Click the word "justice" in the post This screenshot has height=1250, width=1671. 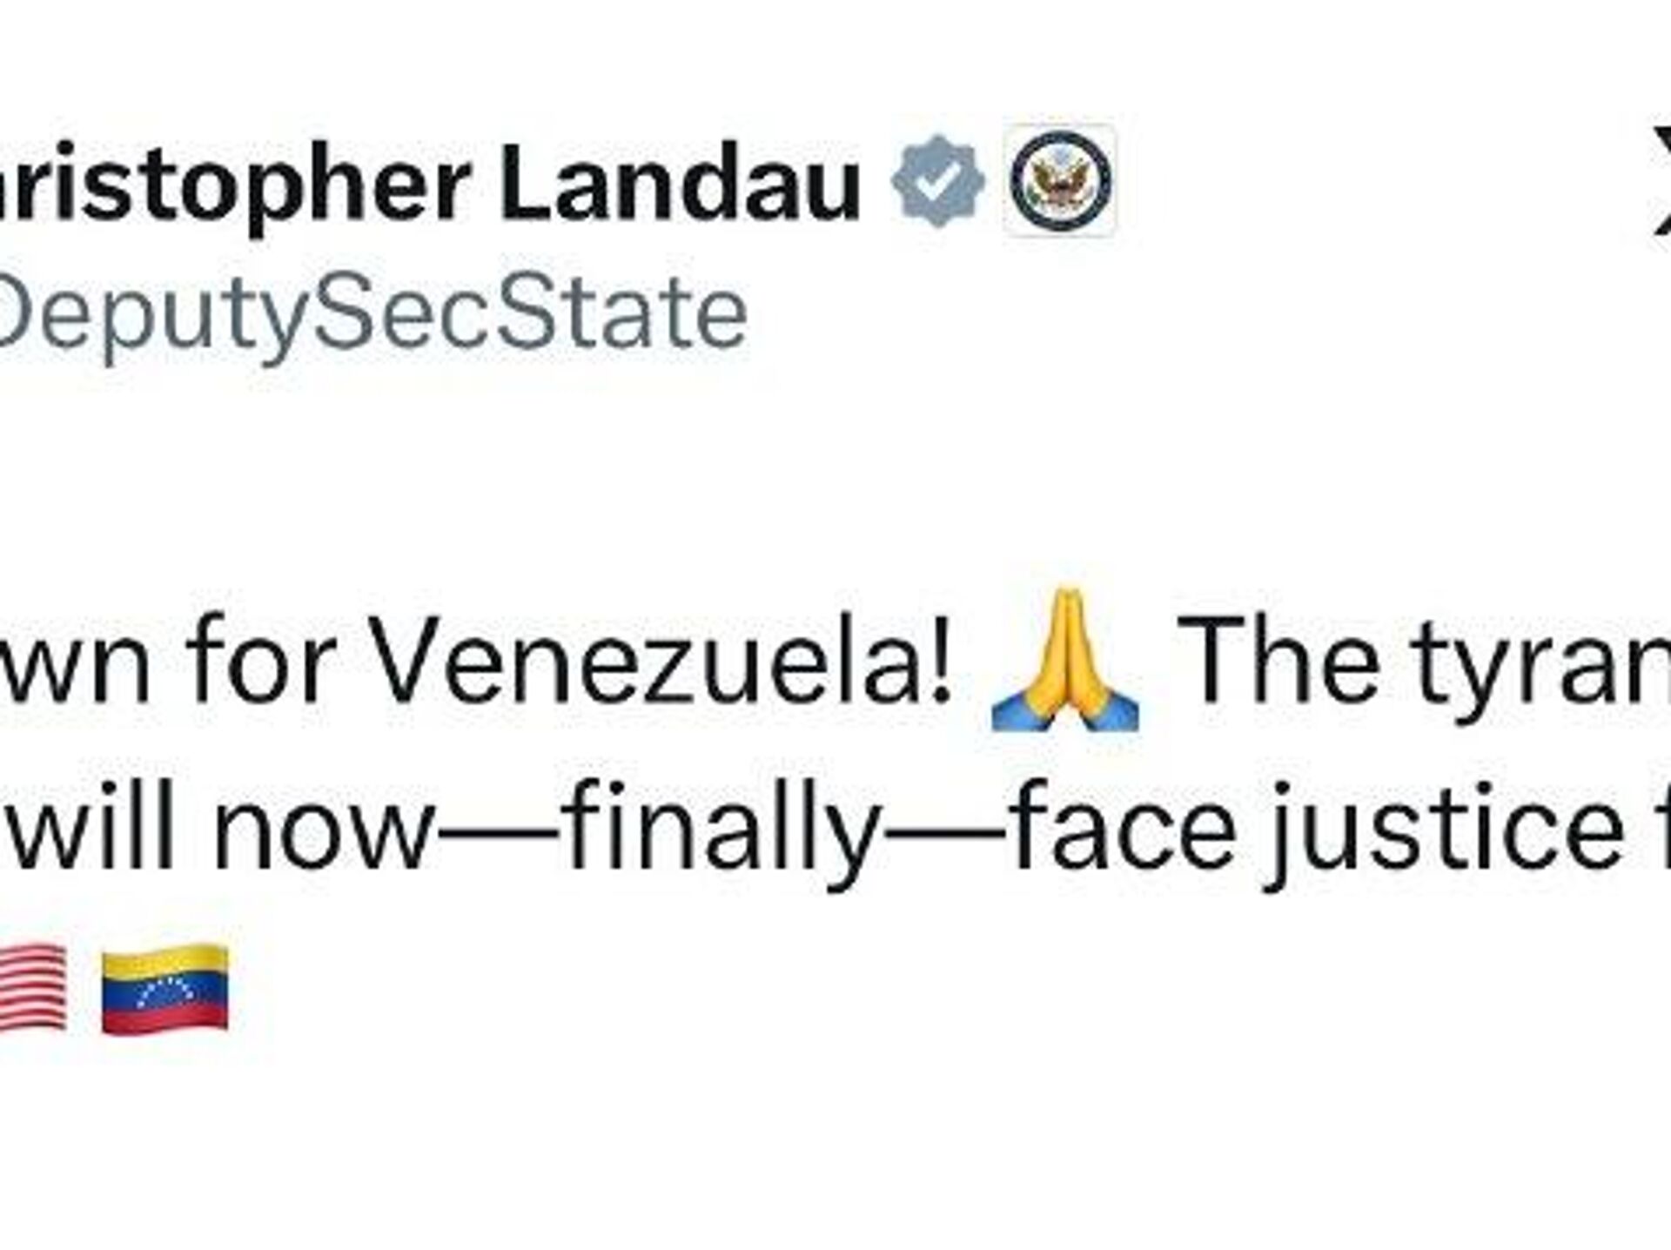click(x=1443, y=827)
